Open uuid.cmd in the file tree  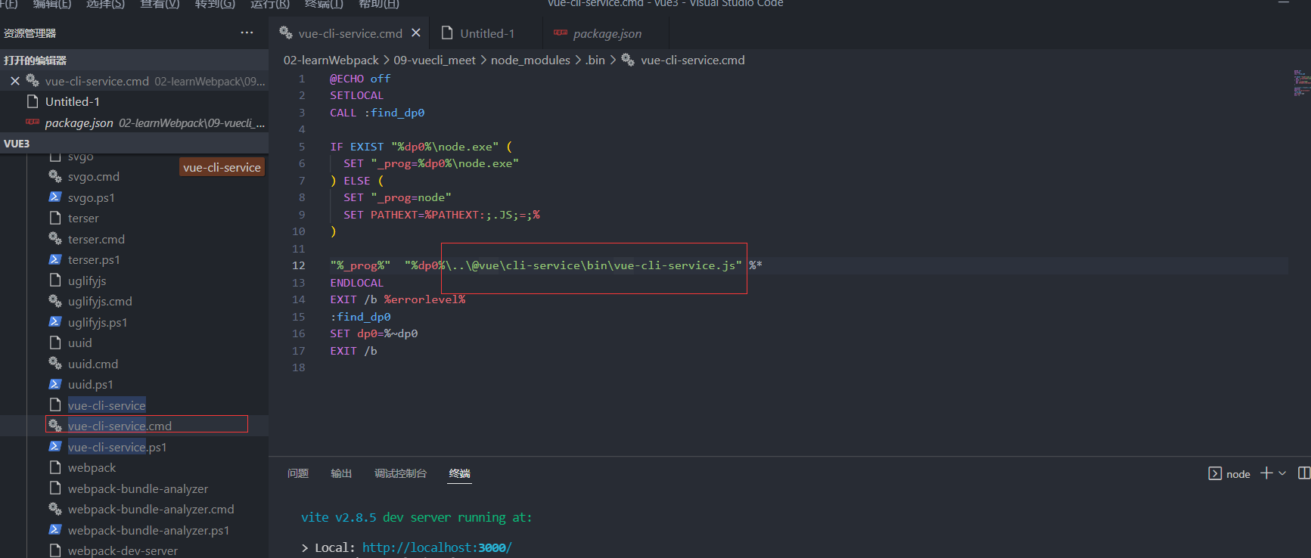click(x=93, y=364)
